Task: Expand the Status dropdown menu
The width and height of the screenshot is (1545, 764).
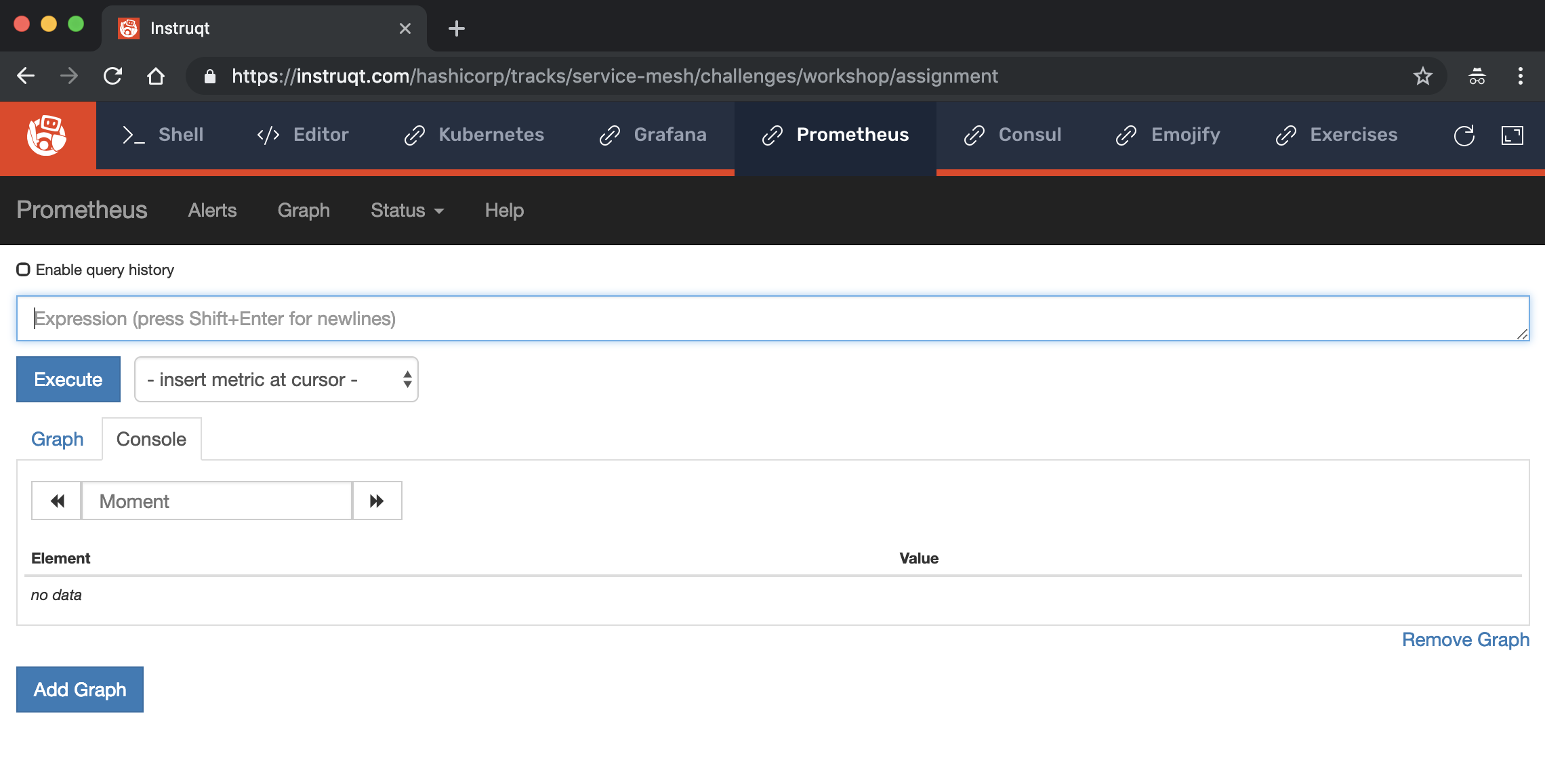Action: point(407,211)
